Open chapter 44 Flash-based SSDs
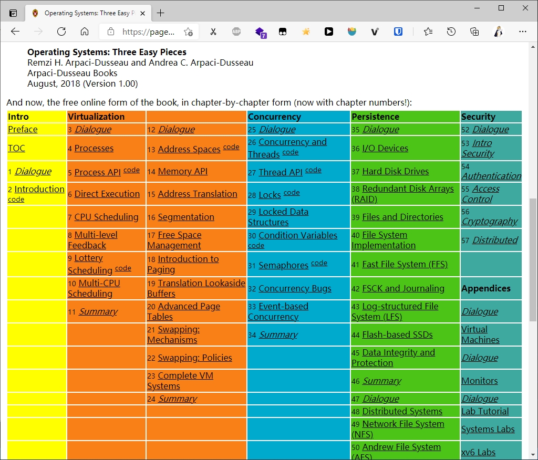 tap(397, 335)
